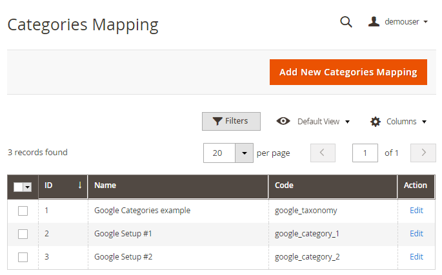Edit the google_category_2 mapping
The width and height of the screenshot is (442, 275).
416,256
